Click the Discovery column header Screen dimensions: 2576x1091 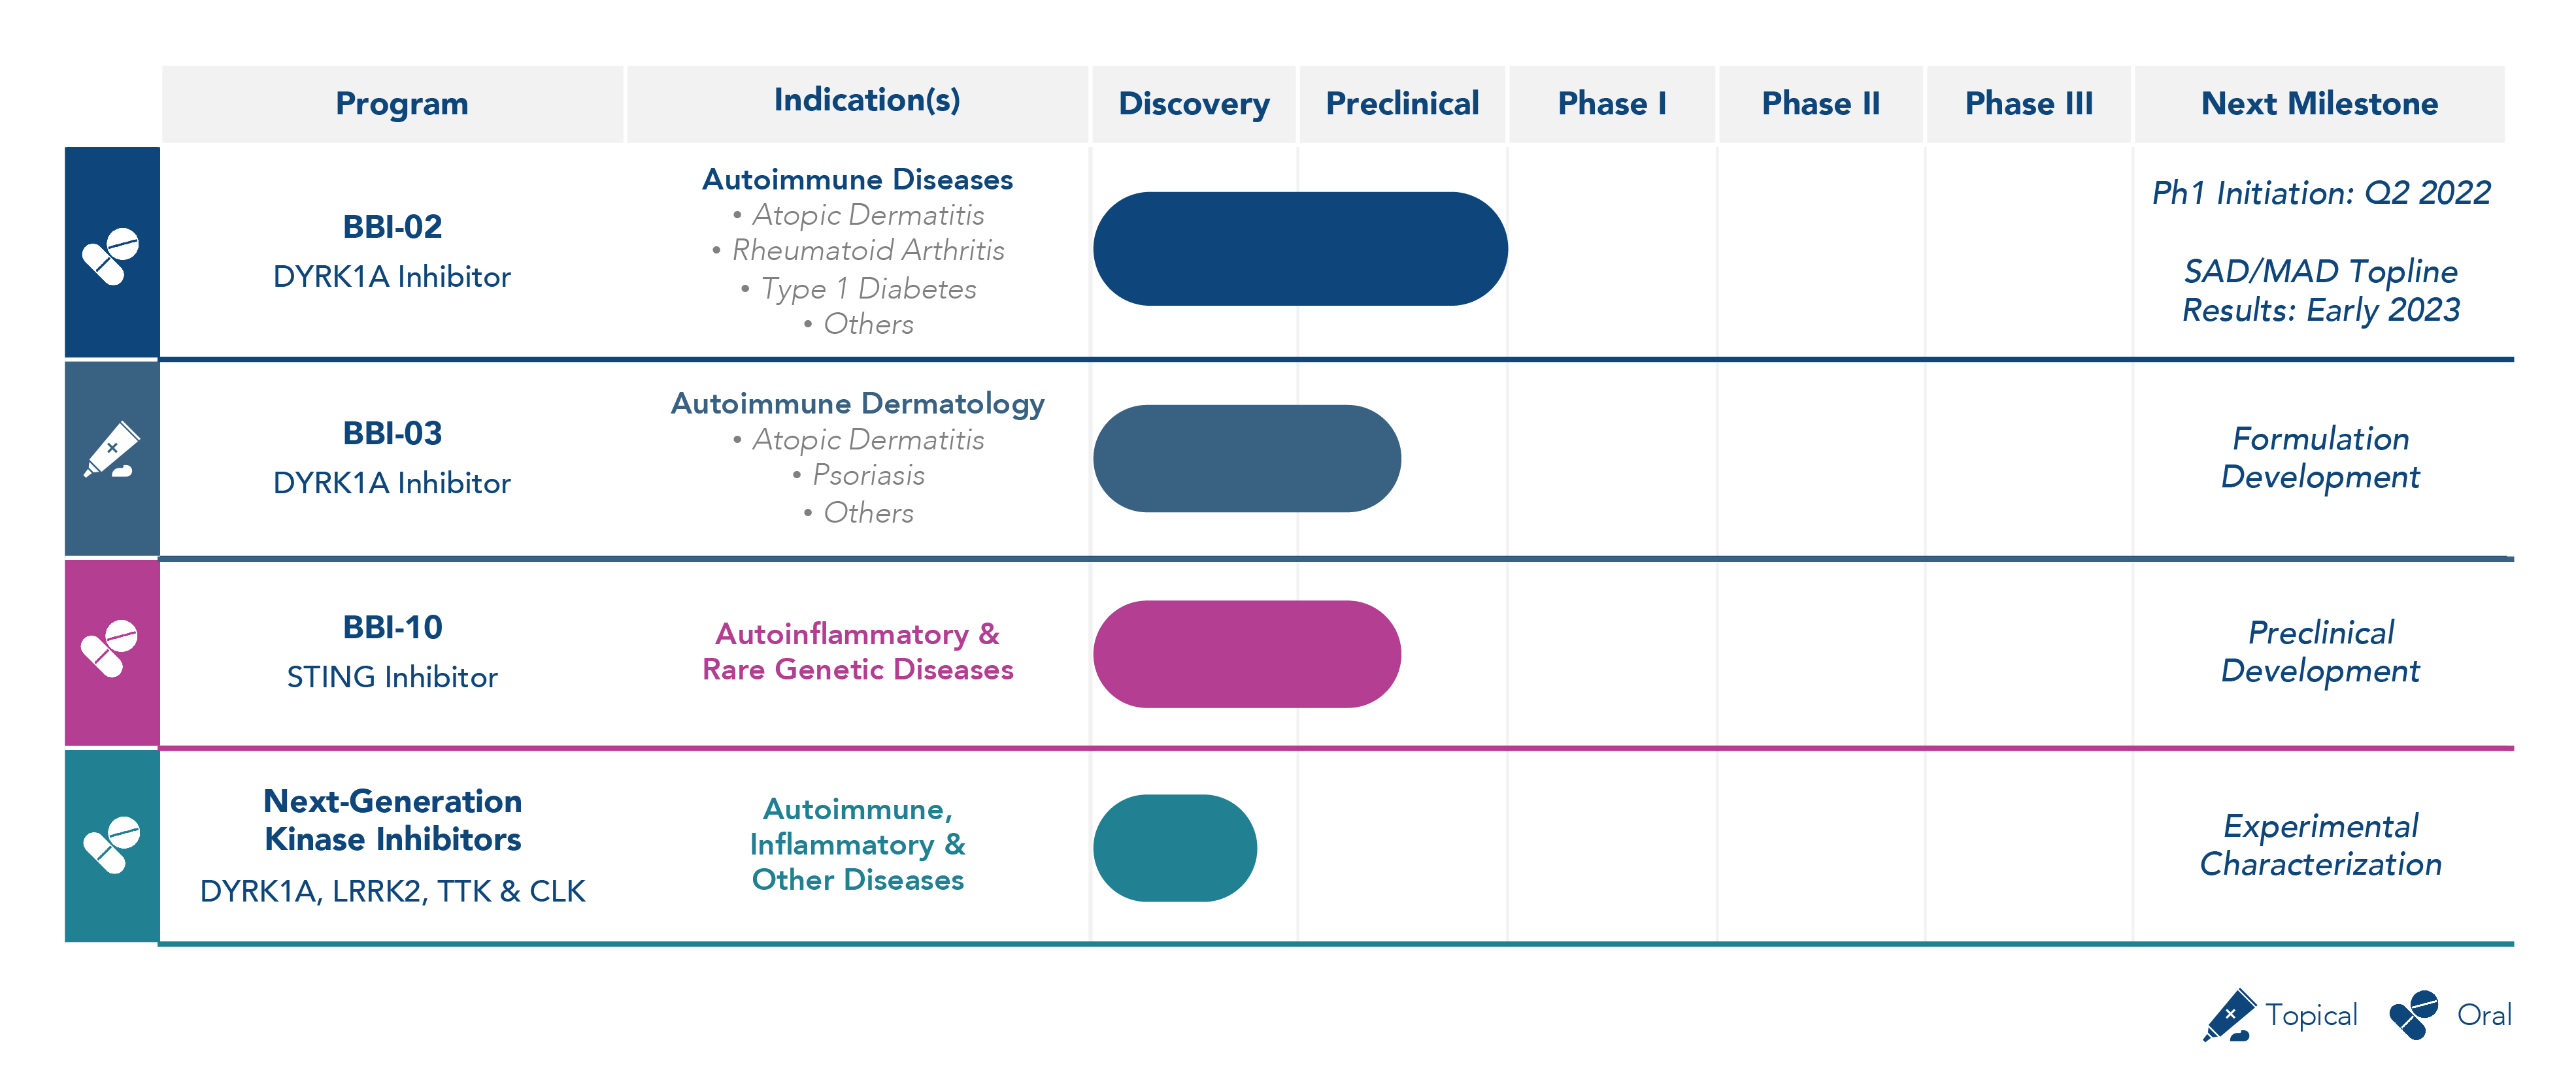[1193, 104]
